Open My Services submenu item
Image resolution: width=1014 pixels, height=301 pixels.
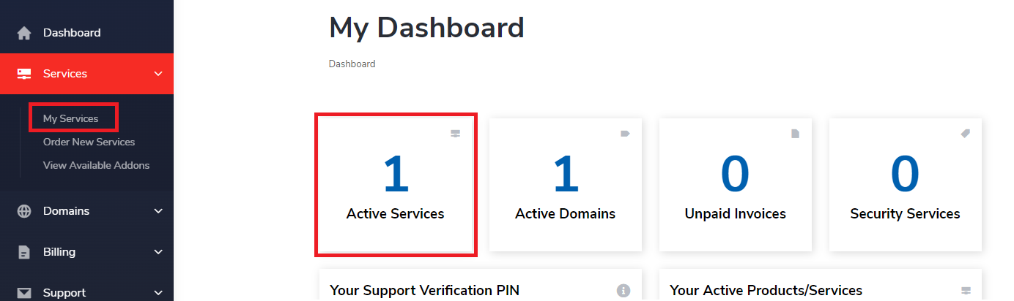click(70, 118)
